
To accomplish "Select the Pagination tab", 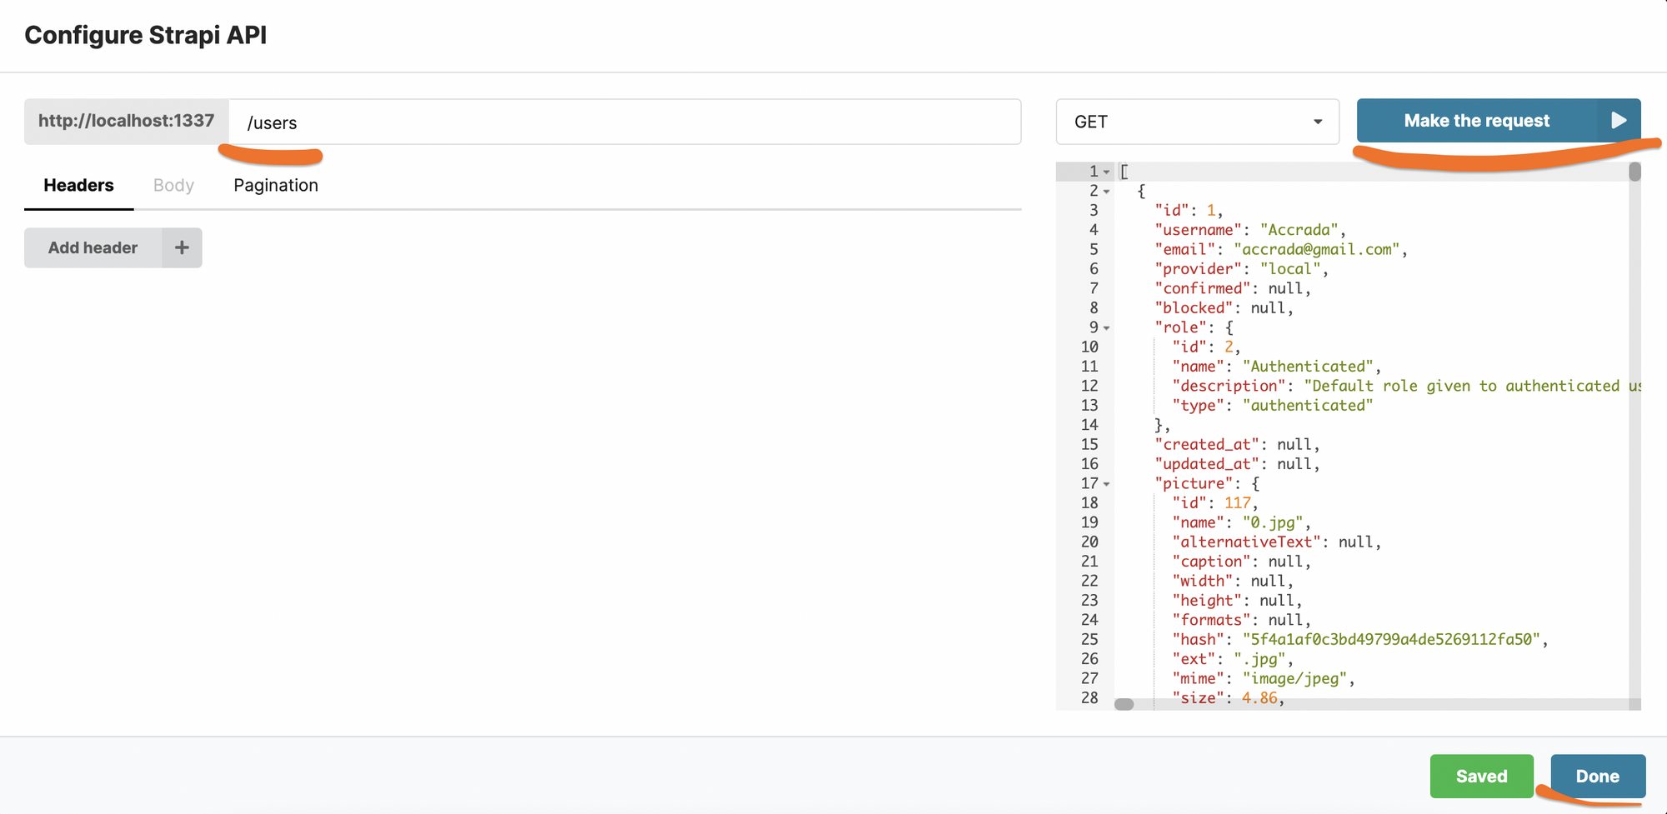I will click(x=276, y=185).
